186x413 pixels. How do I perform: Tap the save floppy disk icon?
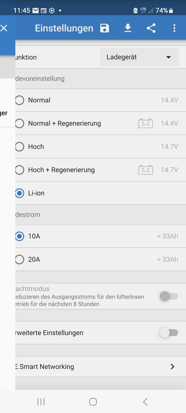tap(104, 28)
